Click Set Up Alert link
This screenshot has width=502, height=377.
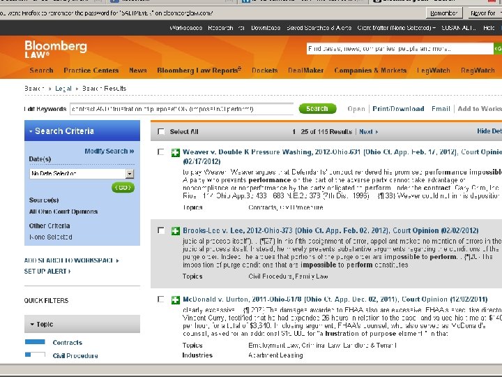47,271
